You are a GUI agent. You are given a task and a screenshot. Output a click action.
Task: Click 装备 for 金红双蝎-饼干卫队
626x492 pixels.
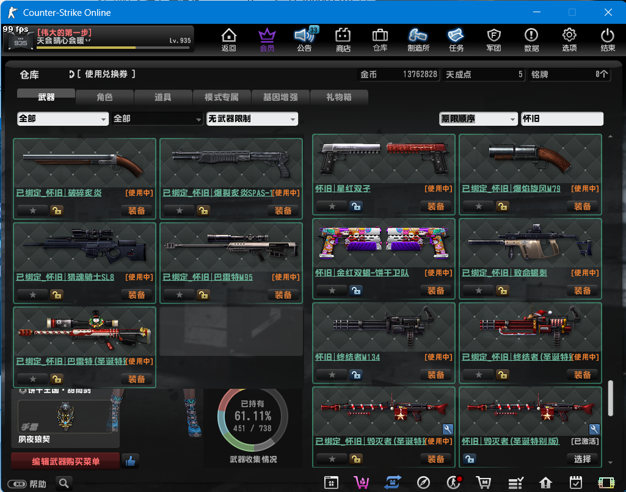pos(435,291)
